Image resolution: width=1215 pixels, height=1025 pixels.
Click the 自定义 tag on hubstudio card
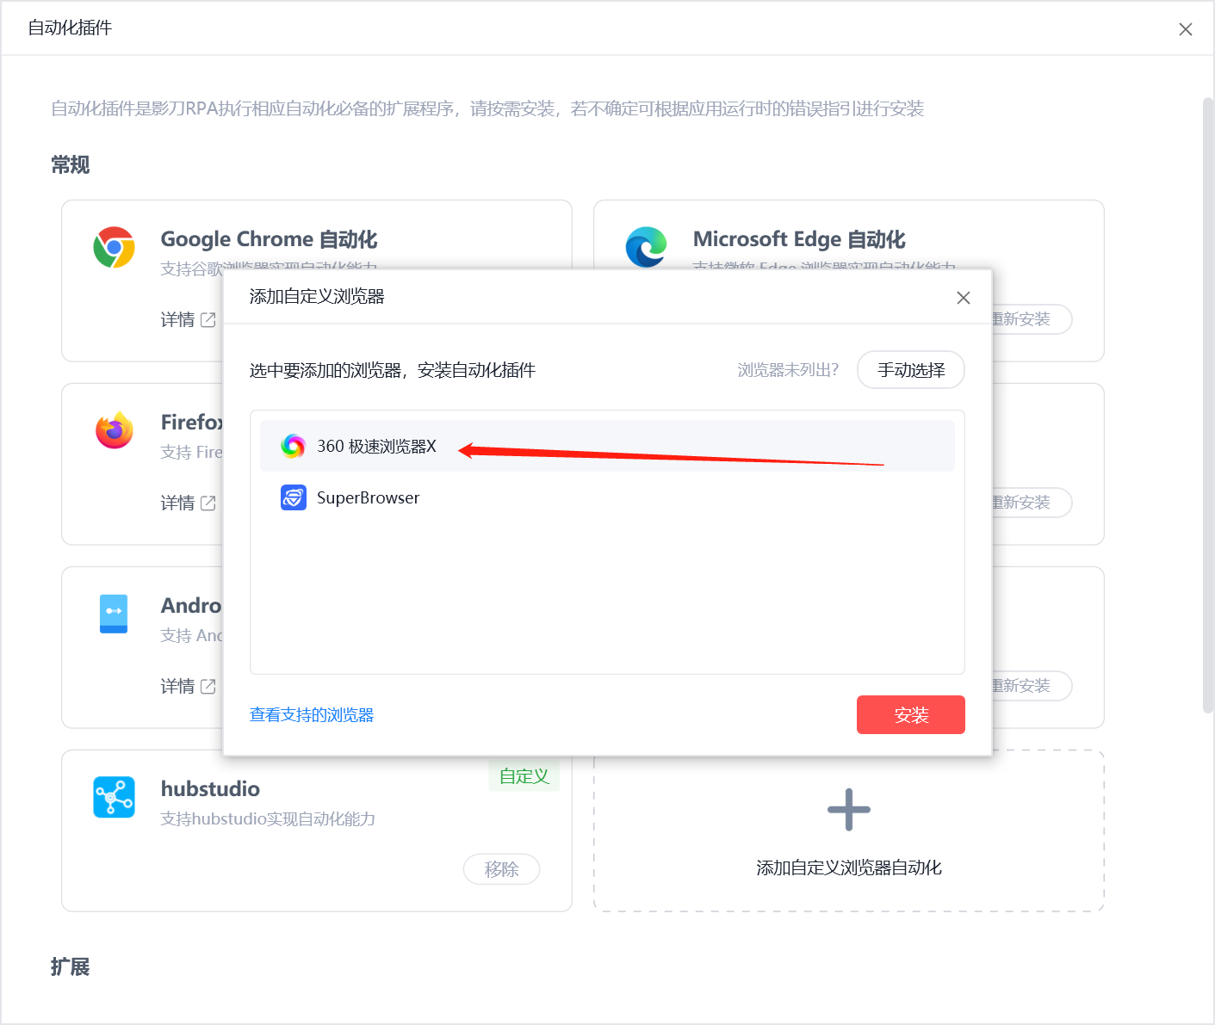(524, 775)
